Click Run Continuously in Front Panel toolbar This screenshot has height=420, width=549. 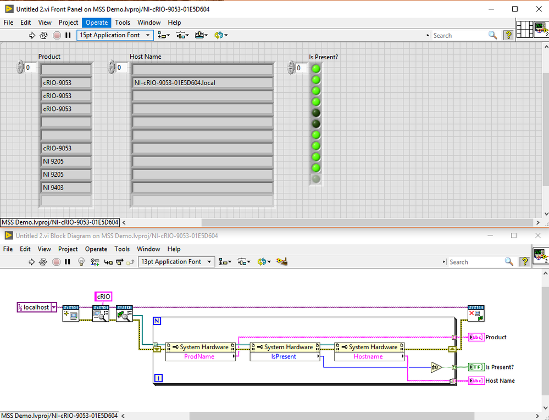[x=43, y=35]
